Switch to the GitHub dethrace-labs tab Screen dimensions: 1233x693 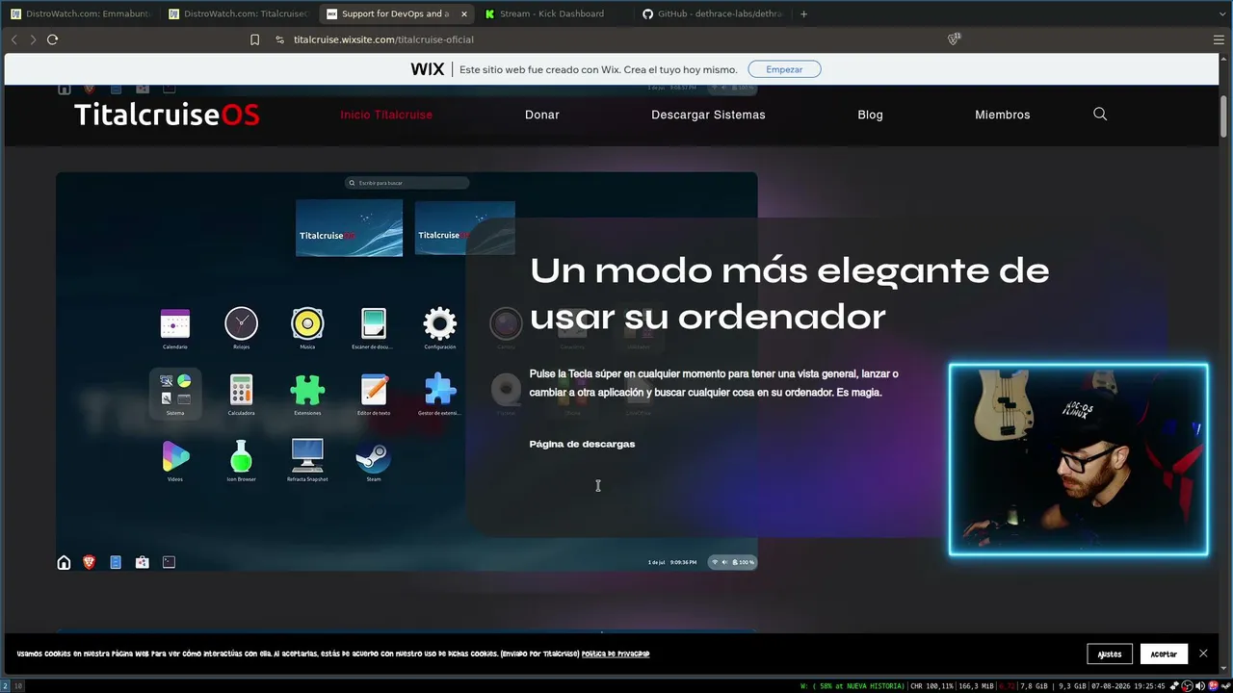click(x=712, y=13)
